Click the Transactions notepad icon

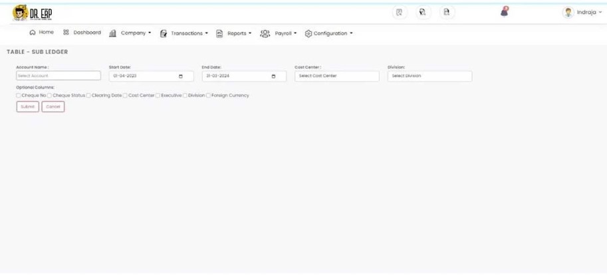pyautogui.click(x=164, y=34)
